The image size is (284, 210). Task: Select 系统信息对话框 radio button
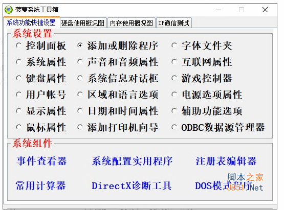pos(80,78)
